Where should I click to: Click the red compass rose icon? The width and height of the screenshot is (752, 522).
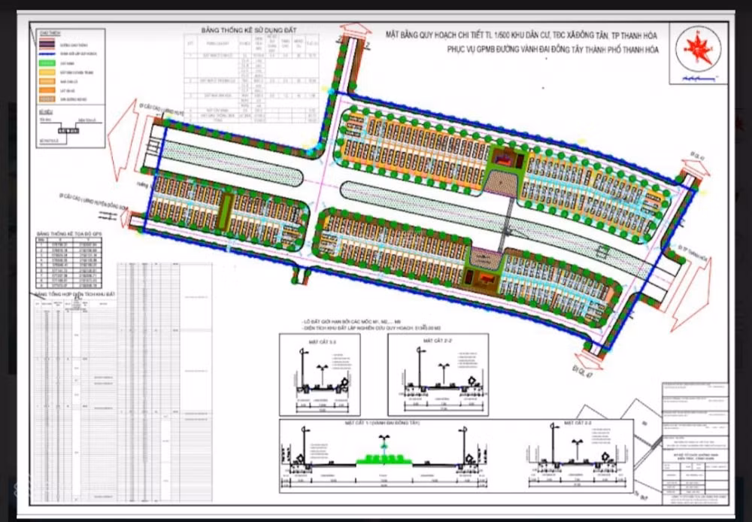coord(699,48)
